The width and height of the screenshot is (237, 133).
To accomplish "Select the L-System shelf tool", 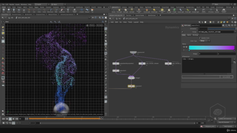I will [81, 10].
